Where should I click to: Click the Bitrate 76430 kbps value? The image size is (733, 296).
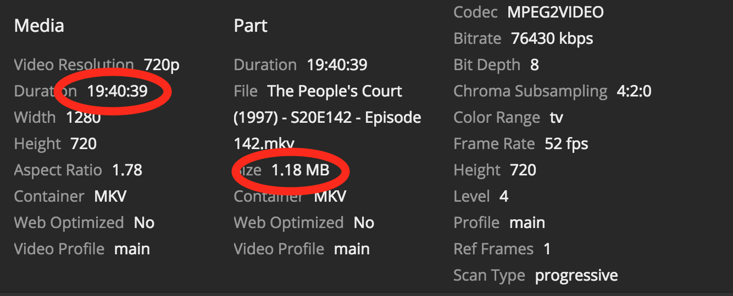[552, 38]
